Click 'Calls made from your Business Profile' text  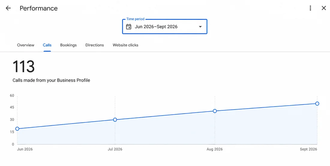pos(51,80)
